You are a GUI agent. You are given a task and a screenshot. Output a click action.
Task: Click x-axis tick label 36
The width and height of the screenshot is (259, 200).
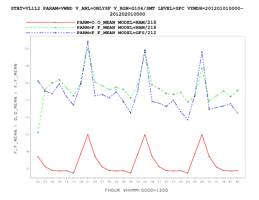(124, 182)
